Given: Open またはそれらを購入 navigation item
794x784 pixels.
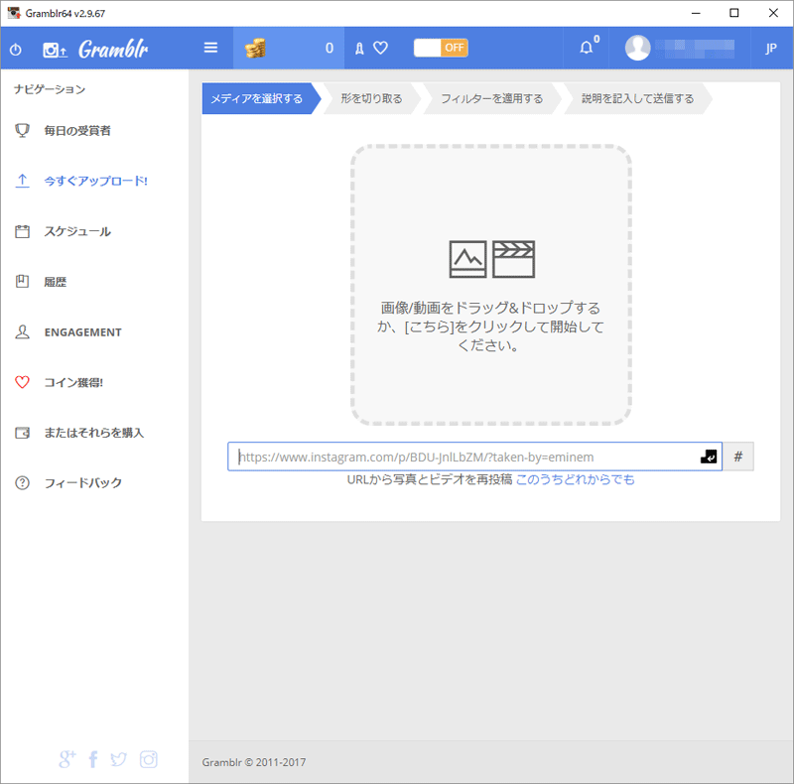Looking at the screenshot, I should coord(94,433).
